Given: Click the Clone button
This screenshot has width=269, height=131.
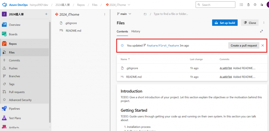Looking at the screenshot, I should tap(250, 23).
